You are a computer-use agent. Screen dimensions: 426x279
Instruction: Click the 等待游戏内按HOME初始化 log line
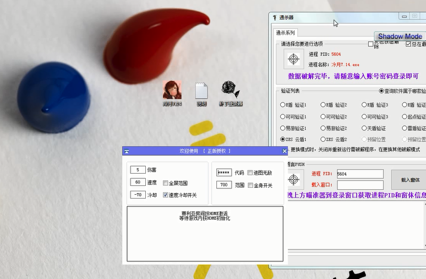(x=205, y=218)
